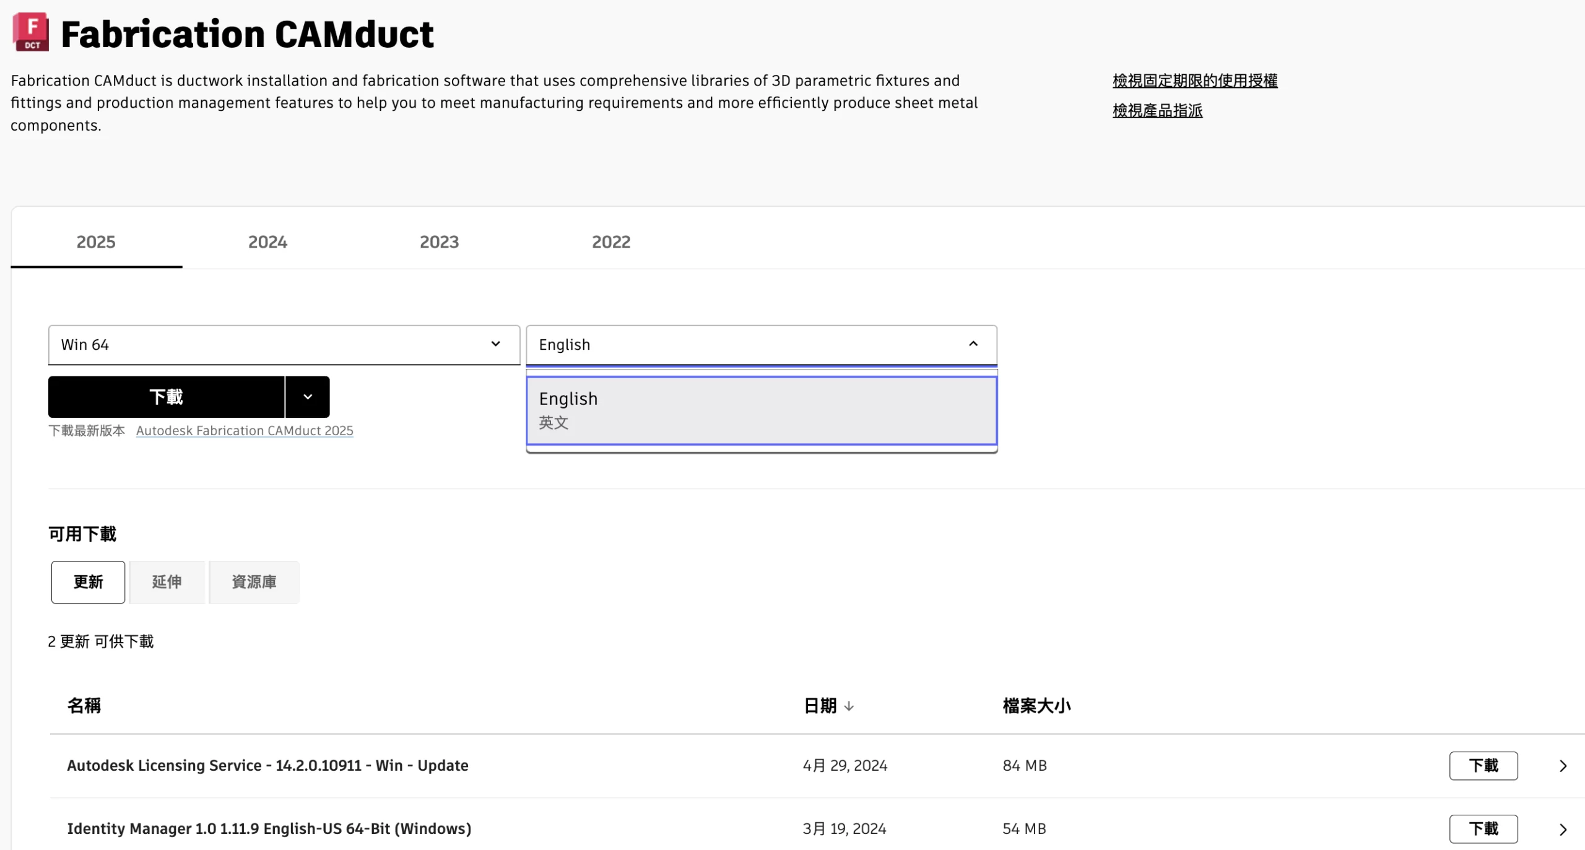Download Identity Manager 1.0 1.11.9 file
This screenshot has width=1585, height=850.
tap(1483, 829)
